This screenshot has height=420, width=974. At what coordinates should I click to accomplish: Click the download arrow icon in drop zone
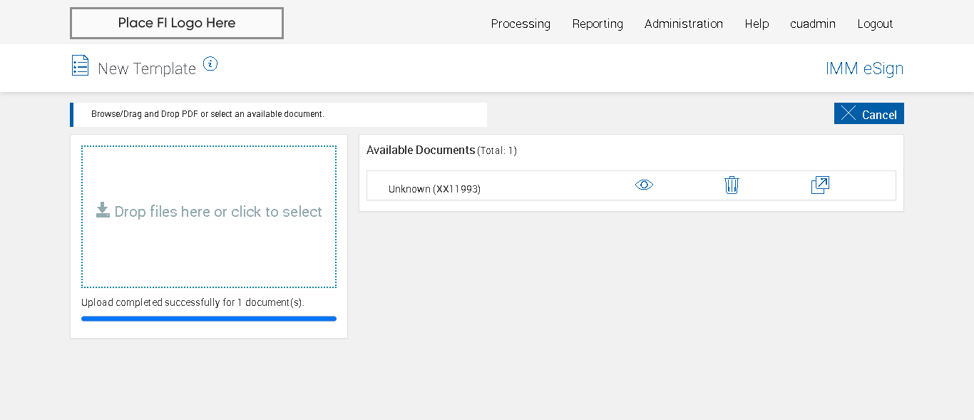point(103,210)
